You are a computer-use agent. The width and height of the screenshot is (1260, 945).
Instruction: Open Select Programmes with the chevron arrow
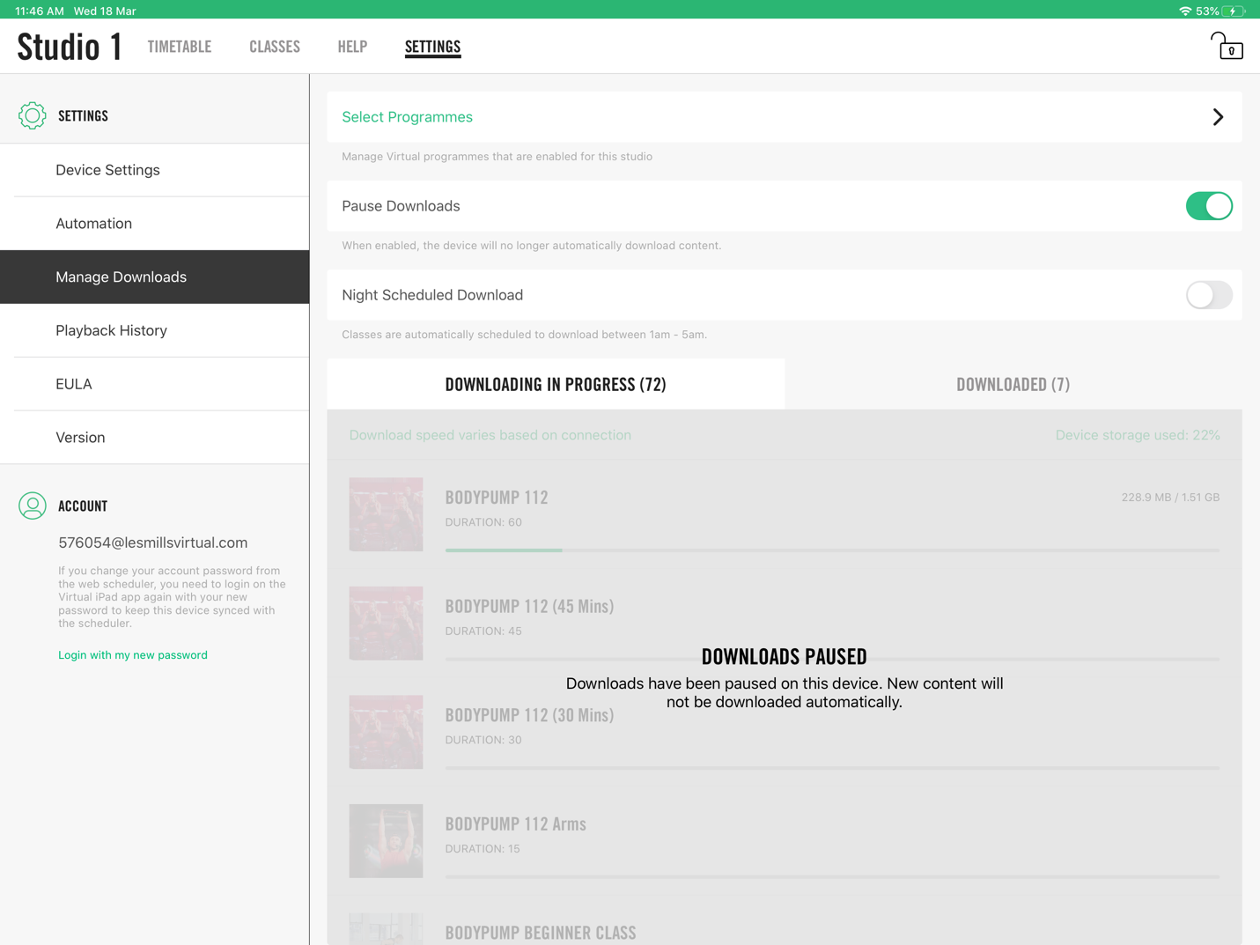[x=1218, y=117]
